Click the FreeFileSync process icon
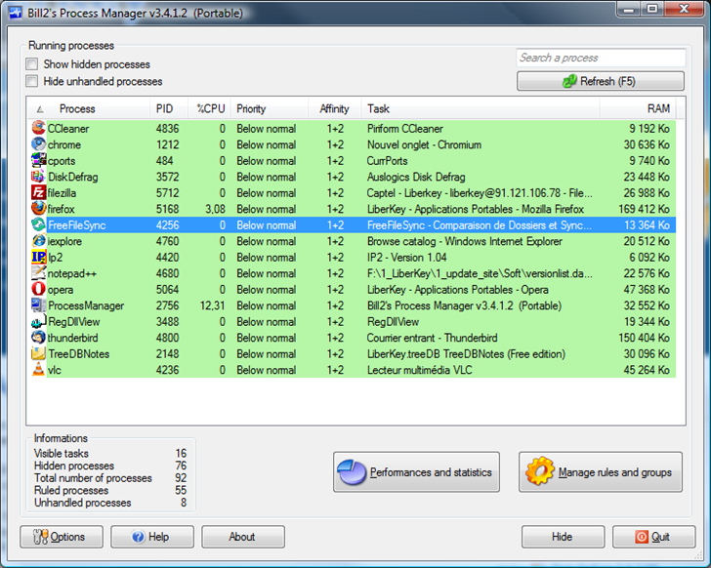Viewport: 711px width, 568px height. click(38, 224)
